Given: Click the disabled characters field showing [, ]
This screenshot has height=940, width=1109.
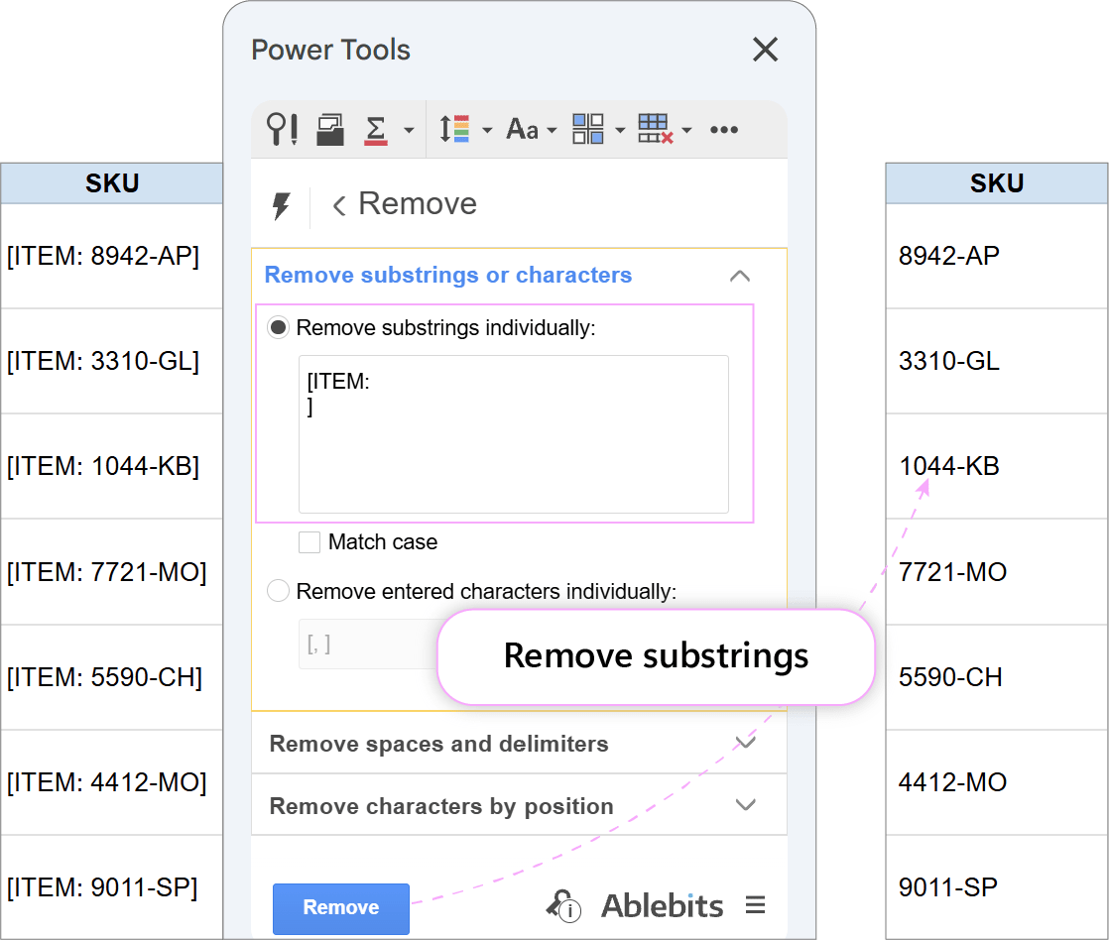Looking at the screenshot, I should coord(368,644).
